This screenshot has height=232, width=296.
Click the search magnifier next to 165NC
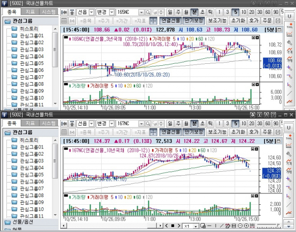[x=150, y=11]
